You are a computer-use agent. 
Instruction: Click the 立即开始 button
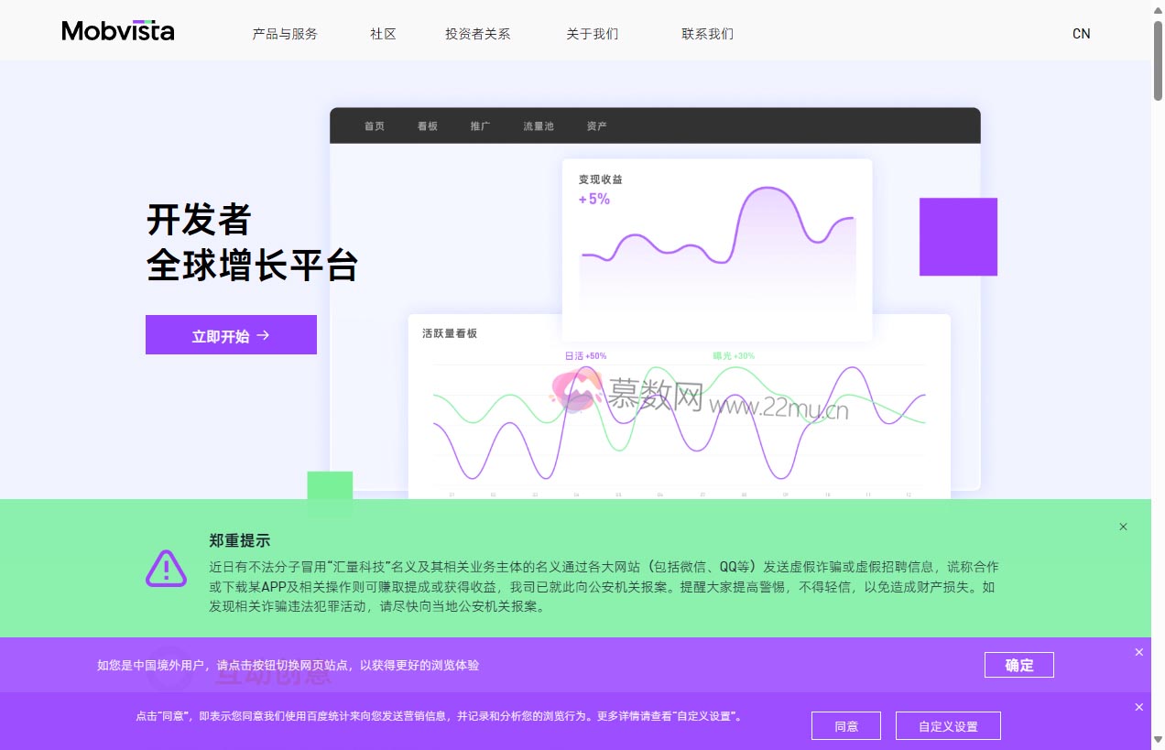[x=231, y=334]
